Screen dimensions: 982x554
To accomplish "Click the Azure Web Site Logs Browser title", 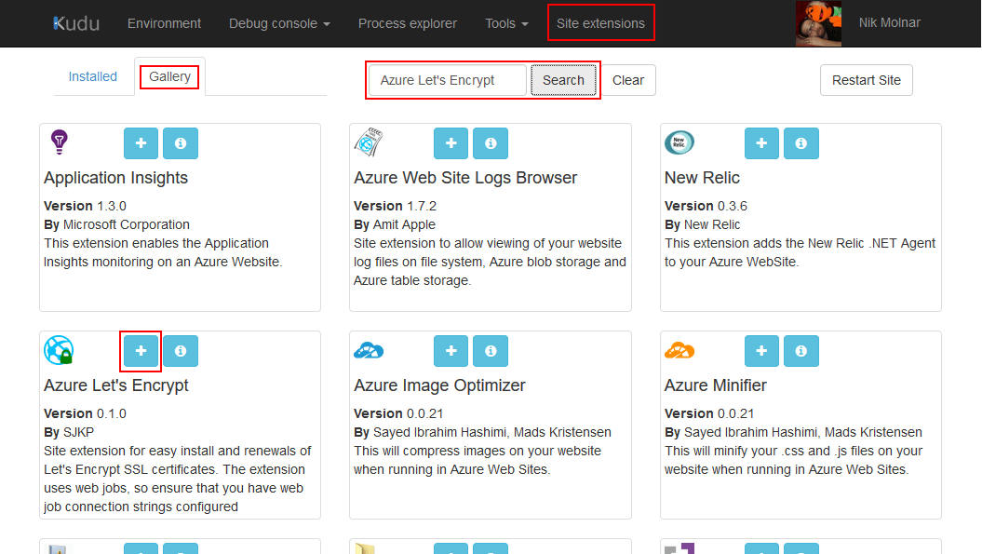I will pos(465,178).
